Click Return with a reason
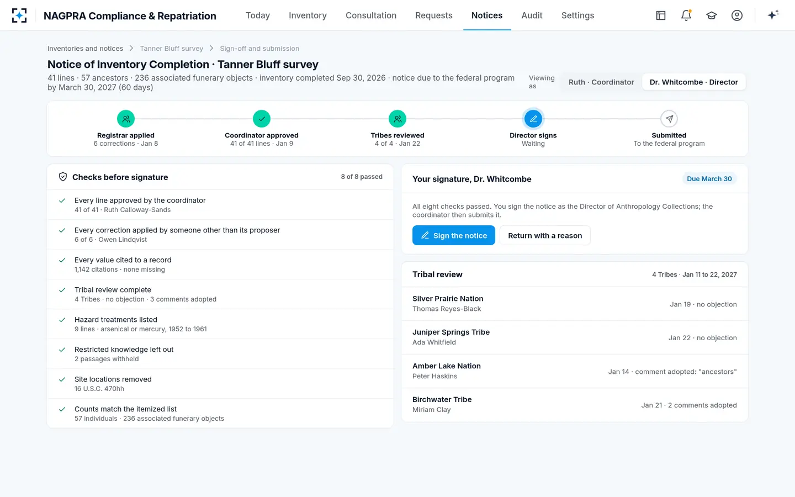795x497 pixels. [545, 235]
